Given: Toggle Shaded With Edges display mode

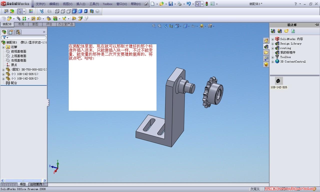Looking at the screenshot, I should click(74, 11).
